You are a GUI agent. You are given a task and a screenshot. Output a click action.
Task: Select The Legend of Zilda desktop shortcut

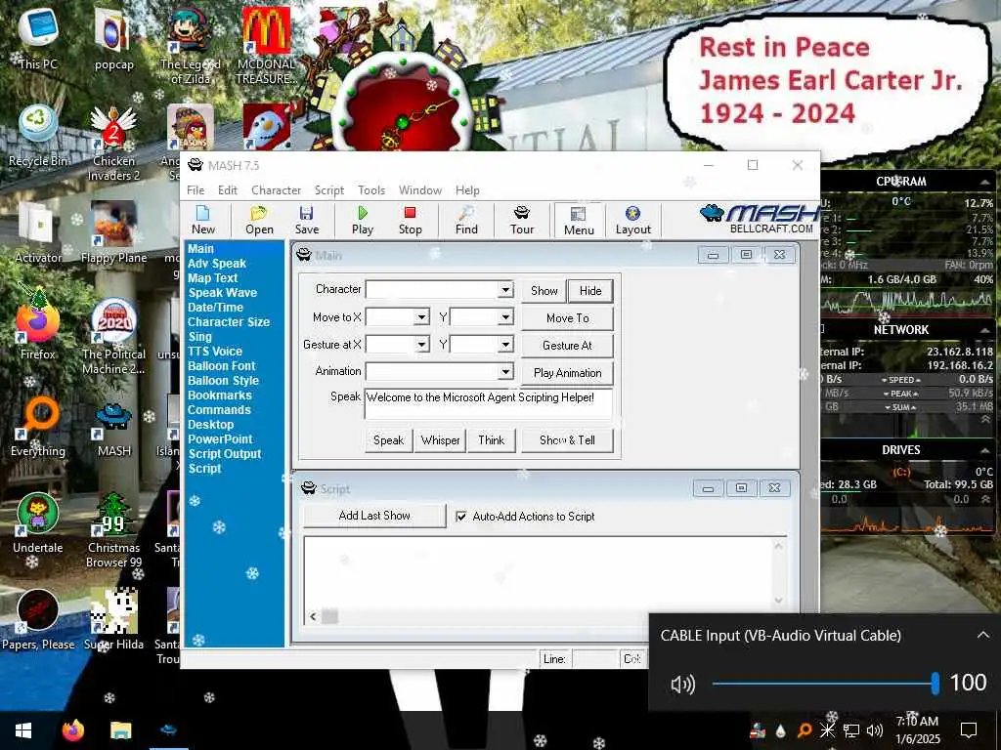click(190, 46)
